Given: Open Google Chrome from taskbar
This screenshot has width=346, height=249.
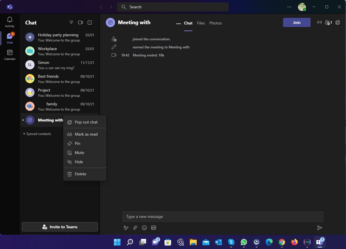Looking at the screenshot, I should tap(282, 242).
